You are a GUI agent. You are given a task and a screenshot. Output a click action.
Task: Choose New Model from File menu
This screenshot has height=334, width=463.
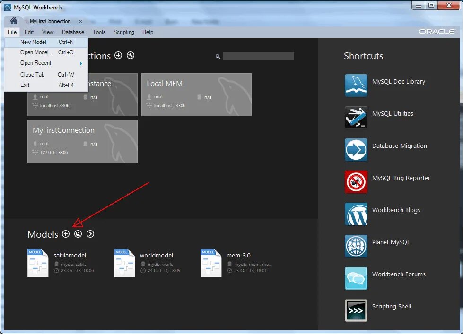(46, 42)
